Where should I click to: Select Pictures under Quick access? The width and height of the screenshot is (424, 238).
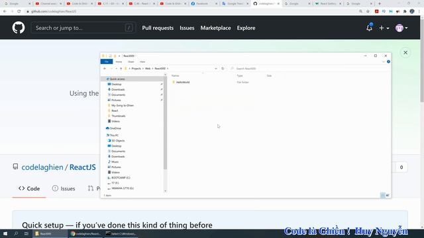coord(116,100)
